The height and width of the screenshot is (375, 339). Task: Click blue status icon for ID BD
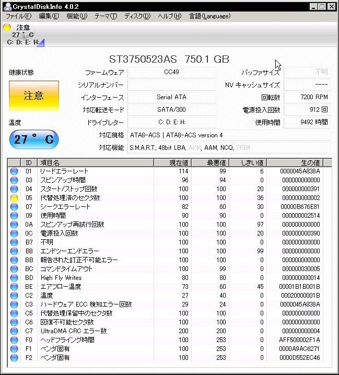pos(14,278)
